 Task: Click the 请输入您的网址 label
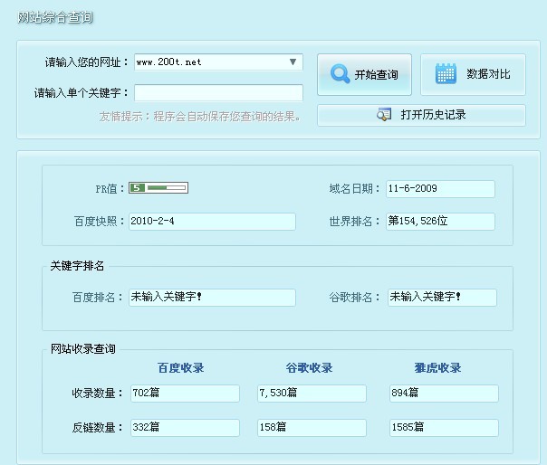click(x=87, y=62)
